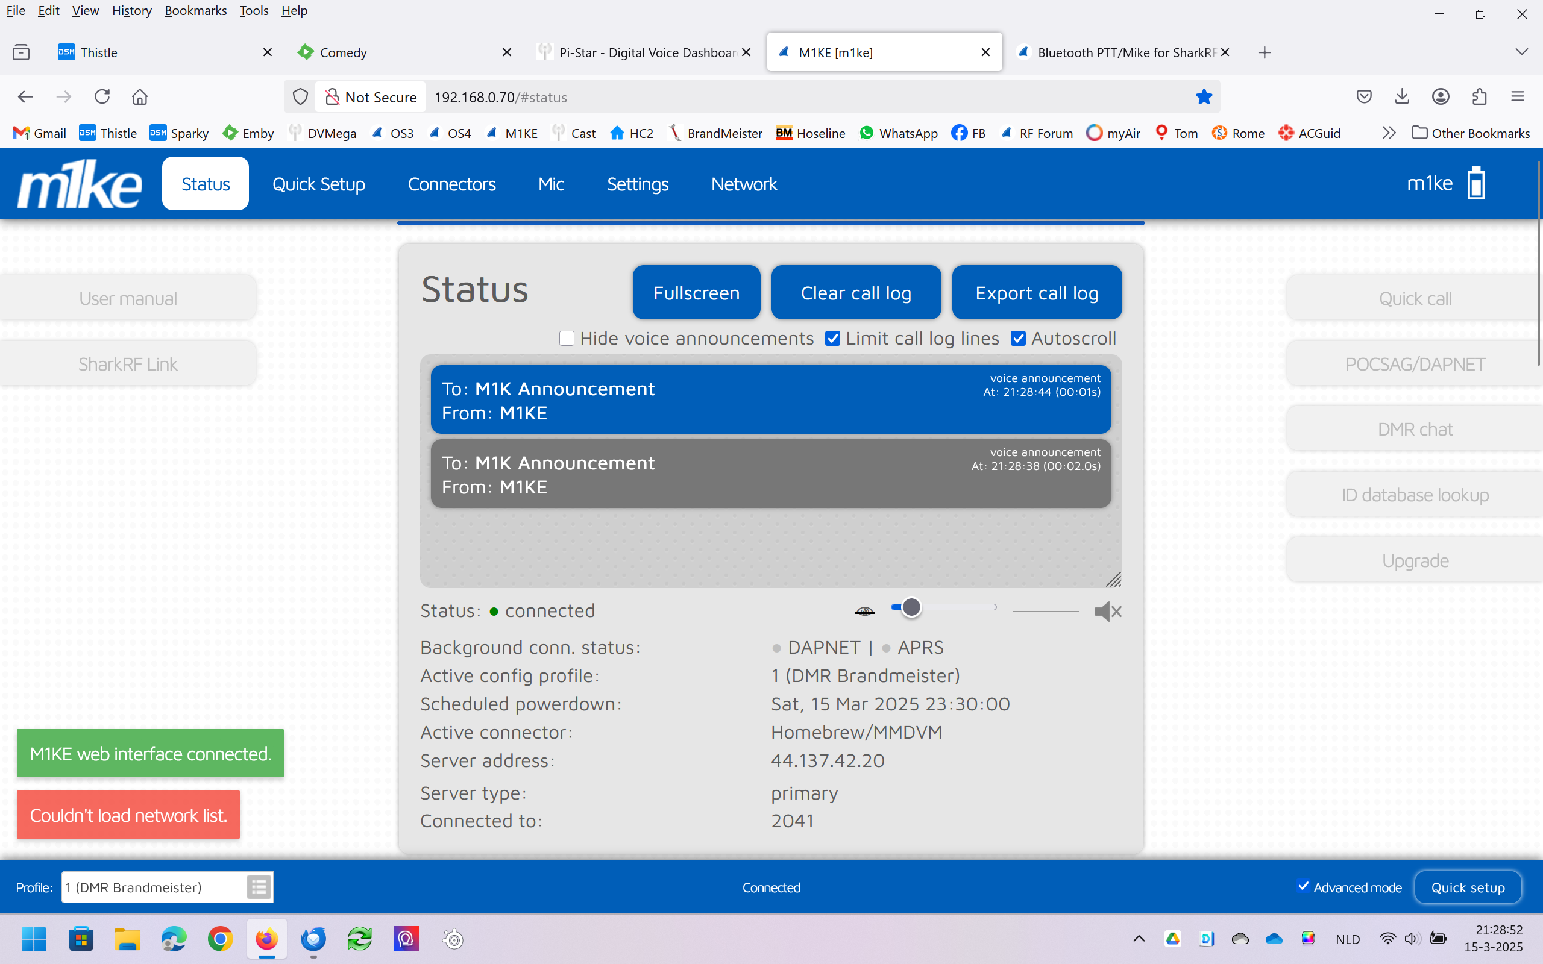Click the m1ke battery status icon

[1476, 184]
